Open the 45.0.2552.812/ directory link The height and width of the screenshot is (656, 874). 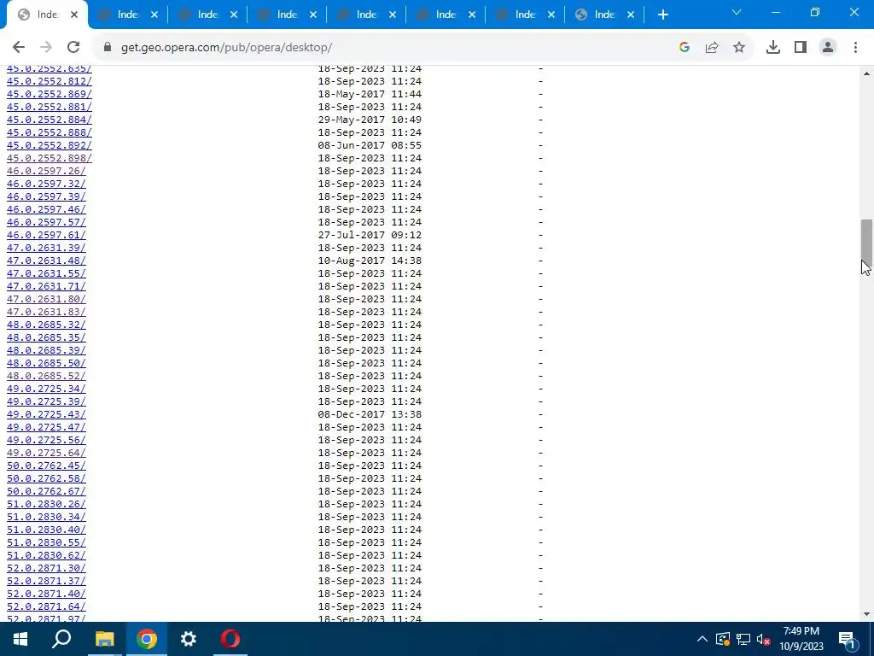[x=49, y=81]
